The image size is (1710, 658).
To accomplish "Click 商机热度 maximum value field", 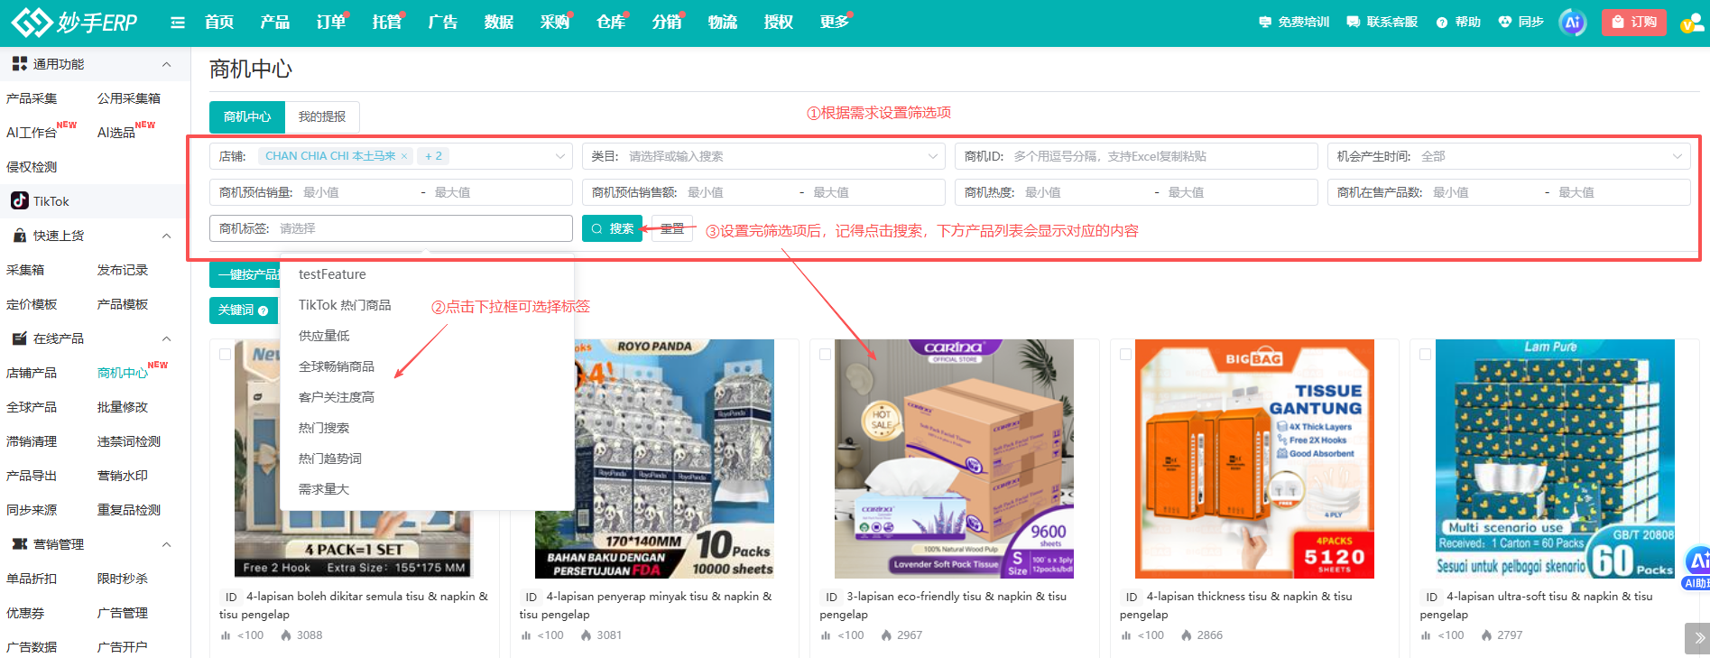I will (x=1236, y=192).
